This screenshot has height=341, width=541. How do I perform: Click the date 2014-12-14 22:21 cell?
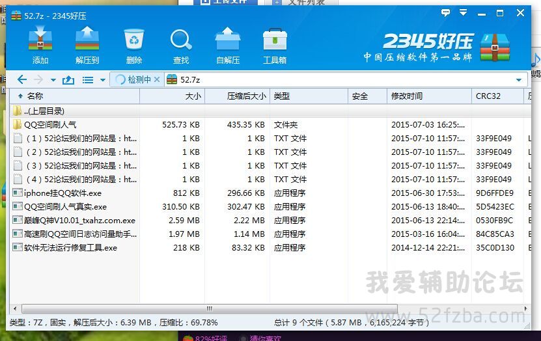[x=428, y=247]
